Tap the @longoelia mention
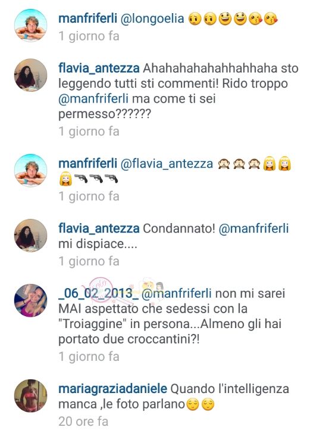329x433 pixels. [152, 18]
